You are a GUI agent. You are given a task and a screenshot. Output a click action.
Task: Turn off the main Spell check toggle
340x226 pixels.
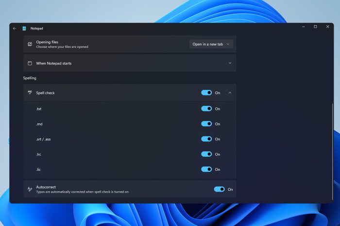tap(206, 93)
